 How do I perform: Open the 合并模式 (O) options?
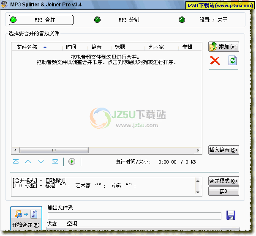(x=223, y=181)
